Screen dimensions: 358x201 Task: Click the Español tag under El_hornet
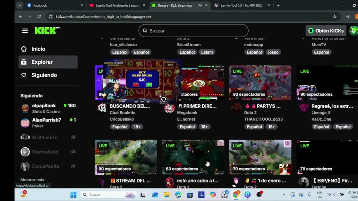[187, 127]
